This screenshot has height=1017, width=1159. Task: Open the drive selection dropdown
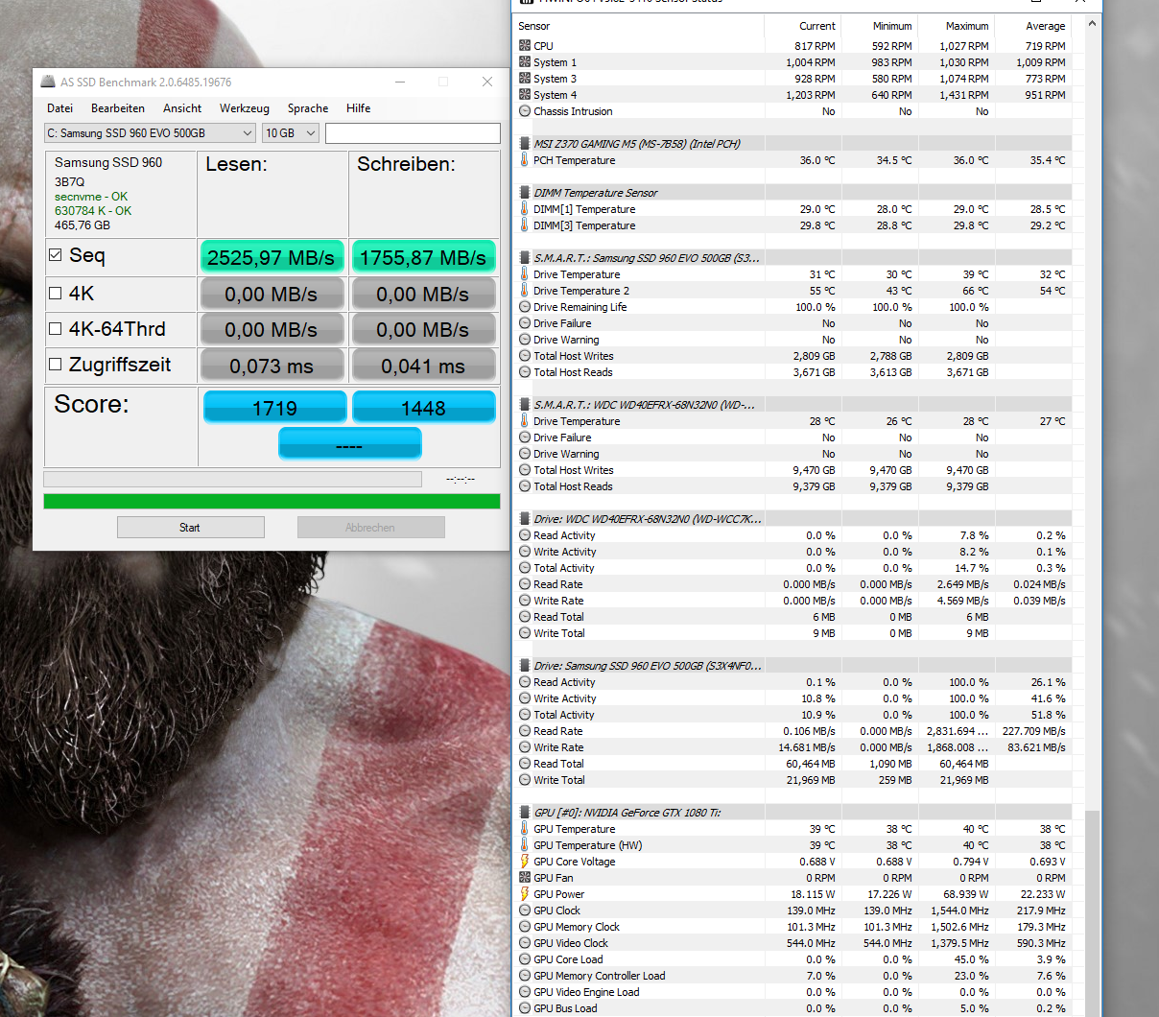151,133
